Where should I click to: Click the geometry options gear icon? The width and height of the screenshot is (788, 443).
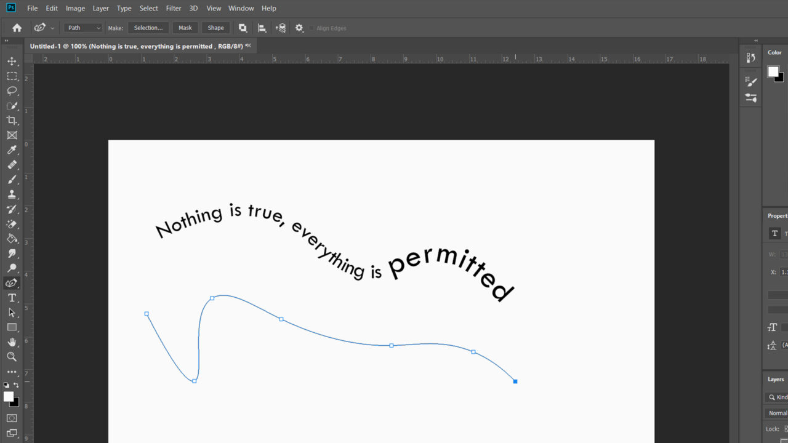pyautogui.click(x=299, y=28)
